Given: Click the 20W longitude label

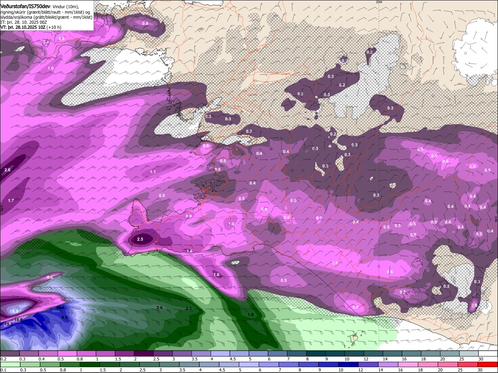Looking at the screenshot, I should pyautogui.click(x=379, y=2).
